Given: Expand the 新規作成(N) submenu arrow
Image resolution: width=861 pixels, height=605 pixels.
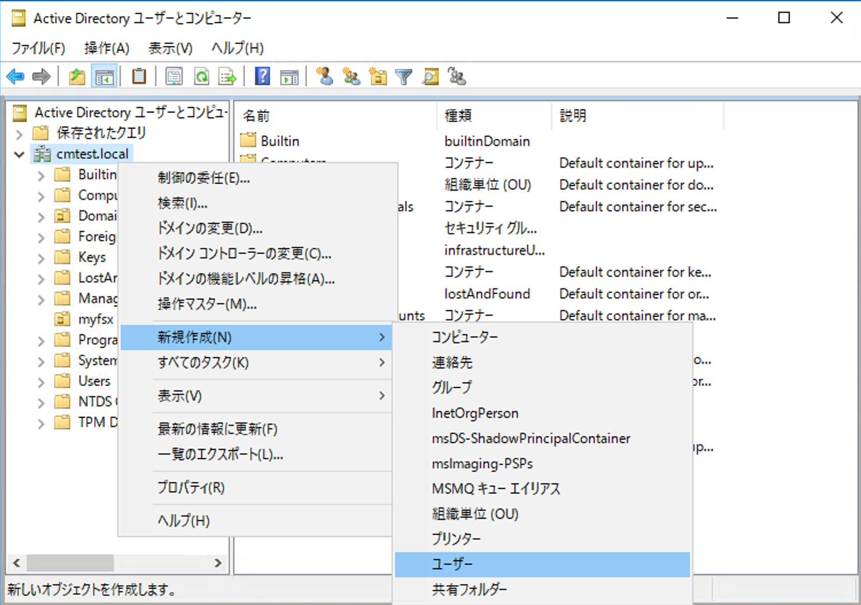Looking at the screenshot, I should [382, 338].
